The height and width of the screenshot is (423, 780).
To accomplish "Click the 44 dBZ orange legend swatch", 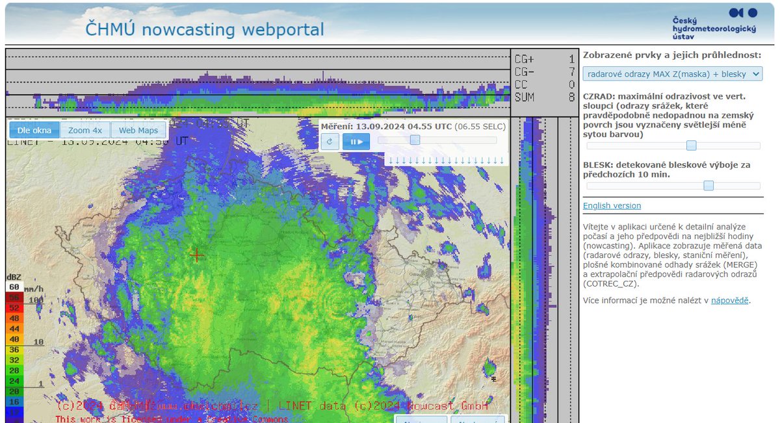I will pyautogui.click(x=14, y=329).
